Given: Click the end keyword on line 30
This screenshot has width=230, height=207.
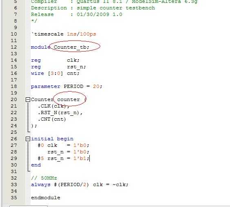Looking at the screenshot, I should pyautogui.click(x=36, y=165).
